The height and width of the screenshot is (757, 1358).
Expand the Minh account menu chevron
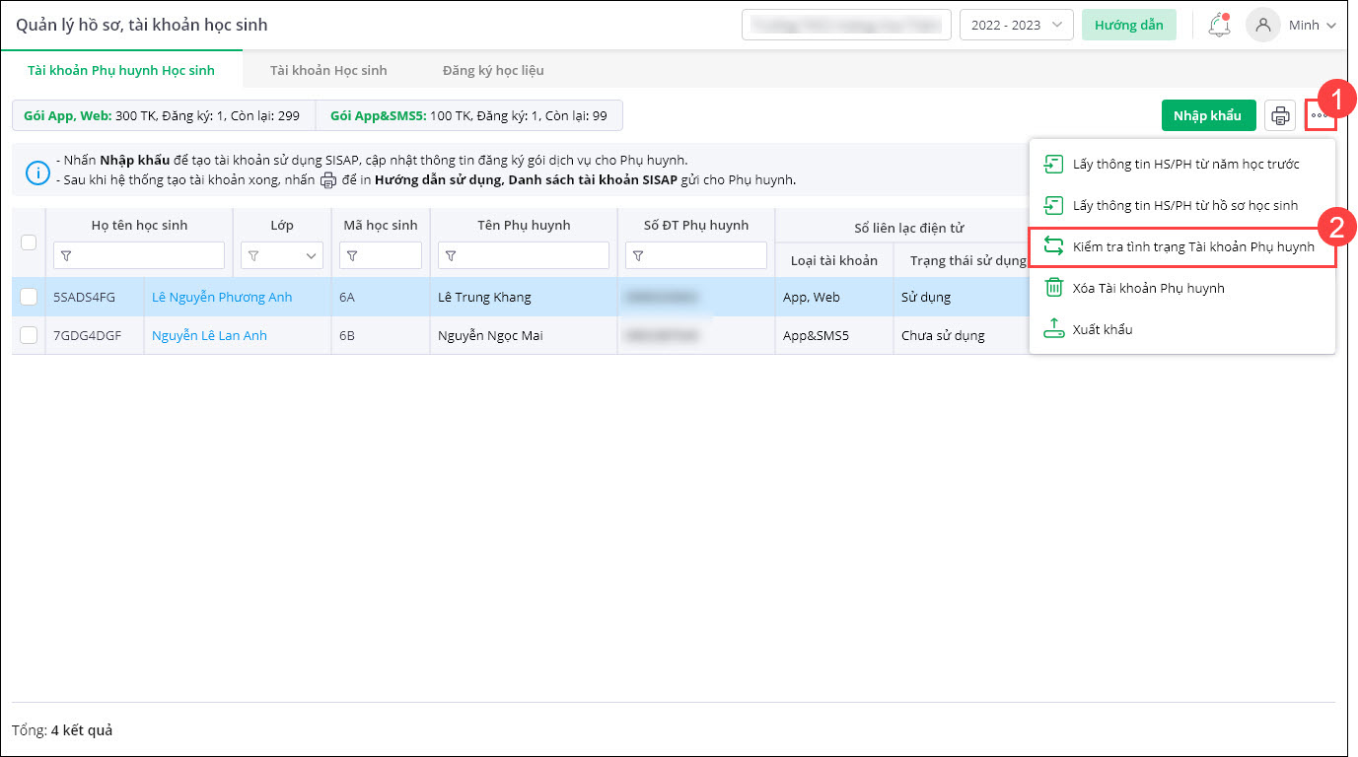1330,26
